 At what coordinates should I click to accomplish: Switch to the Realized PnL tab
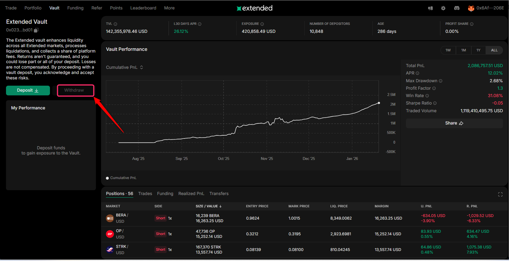[x=191, y=194]
